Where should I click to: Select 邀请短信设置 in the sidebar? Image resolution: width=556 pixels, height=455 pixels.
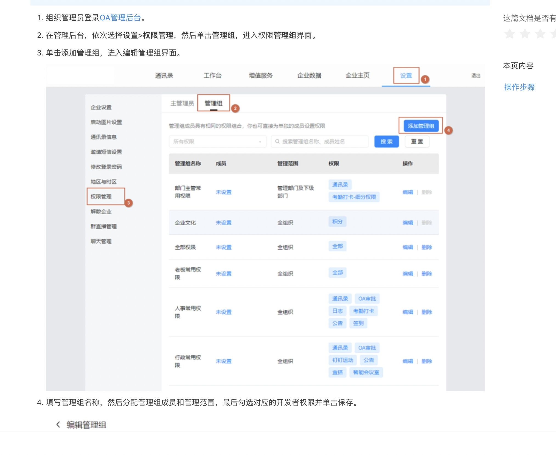[x=106, y=152]
